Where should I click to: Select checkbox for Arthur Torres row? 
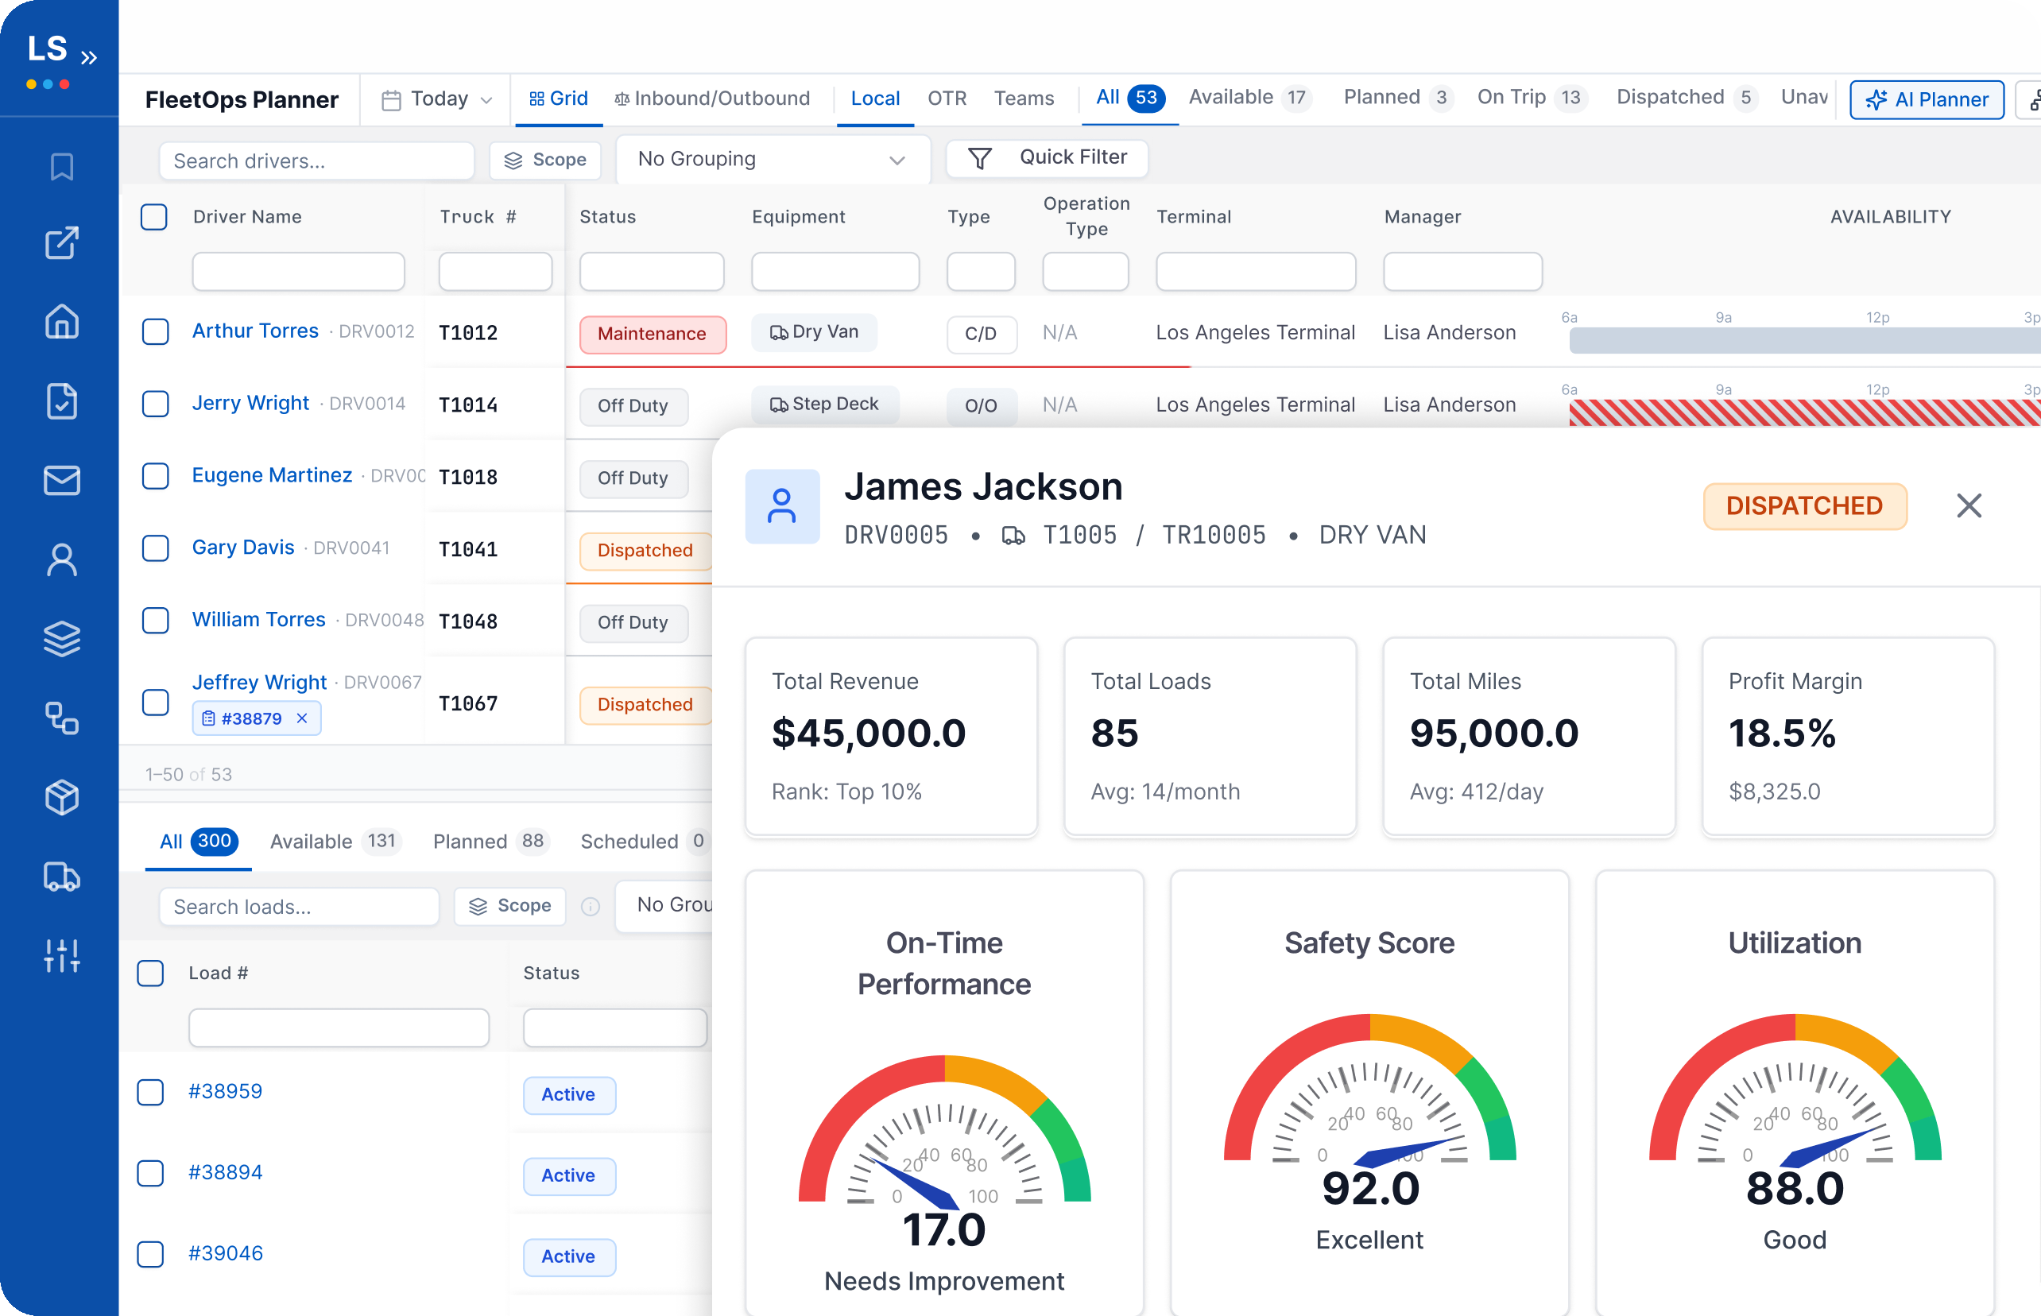coord(155,331)
